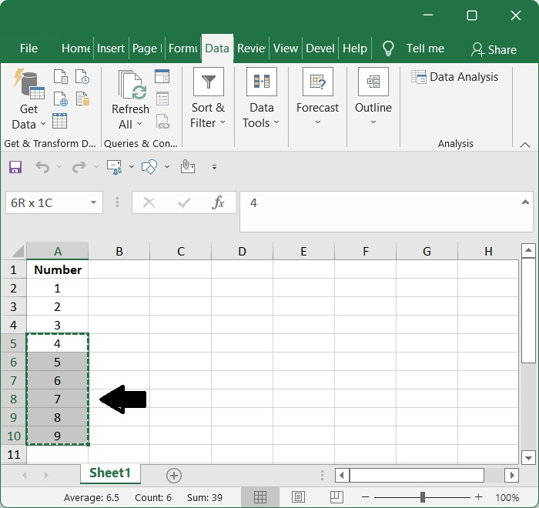
Task: Click cell A8 containing 7
Action: pyautogui.click(x=58, y=399)
